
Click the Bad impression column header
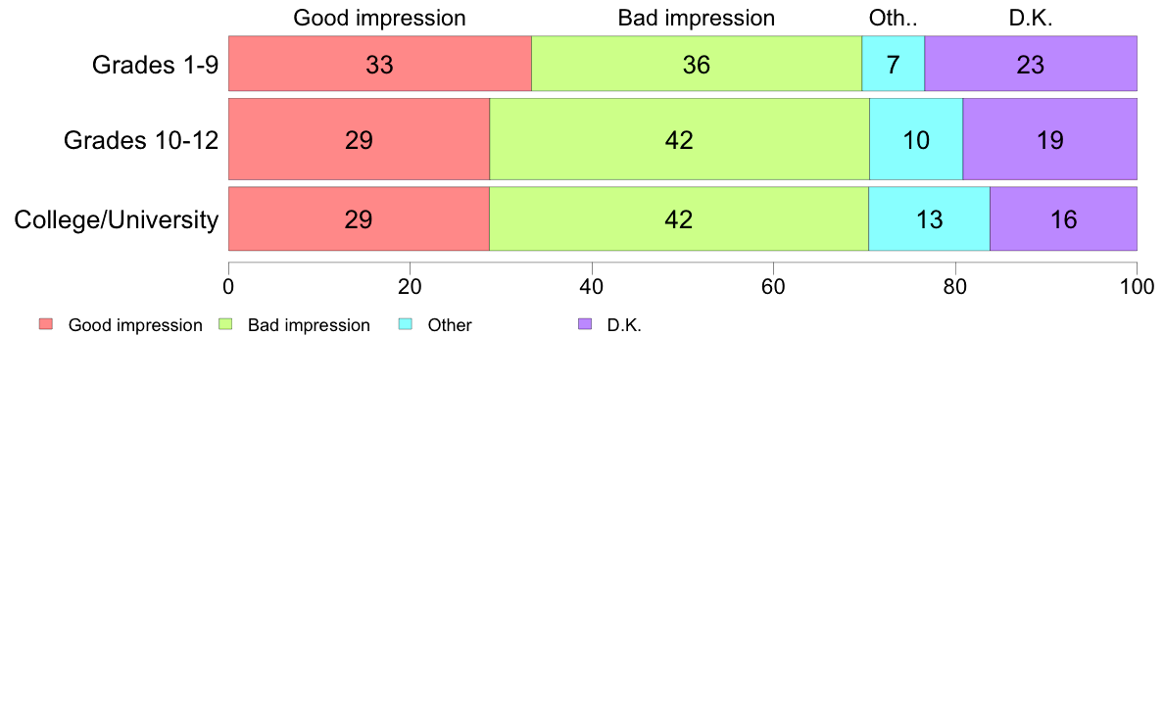pyautogui.click(x=697, y=18)
